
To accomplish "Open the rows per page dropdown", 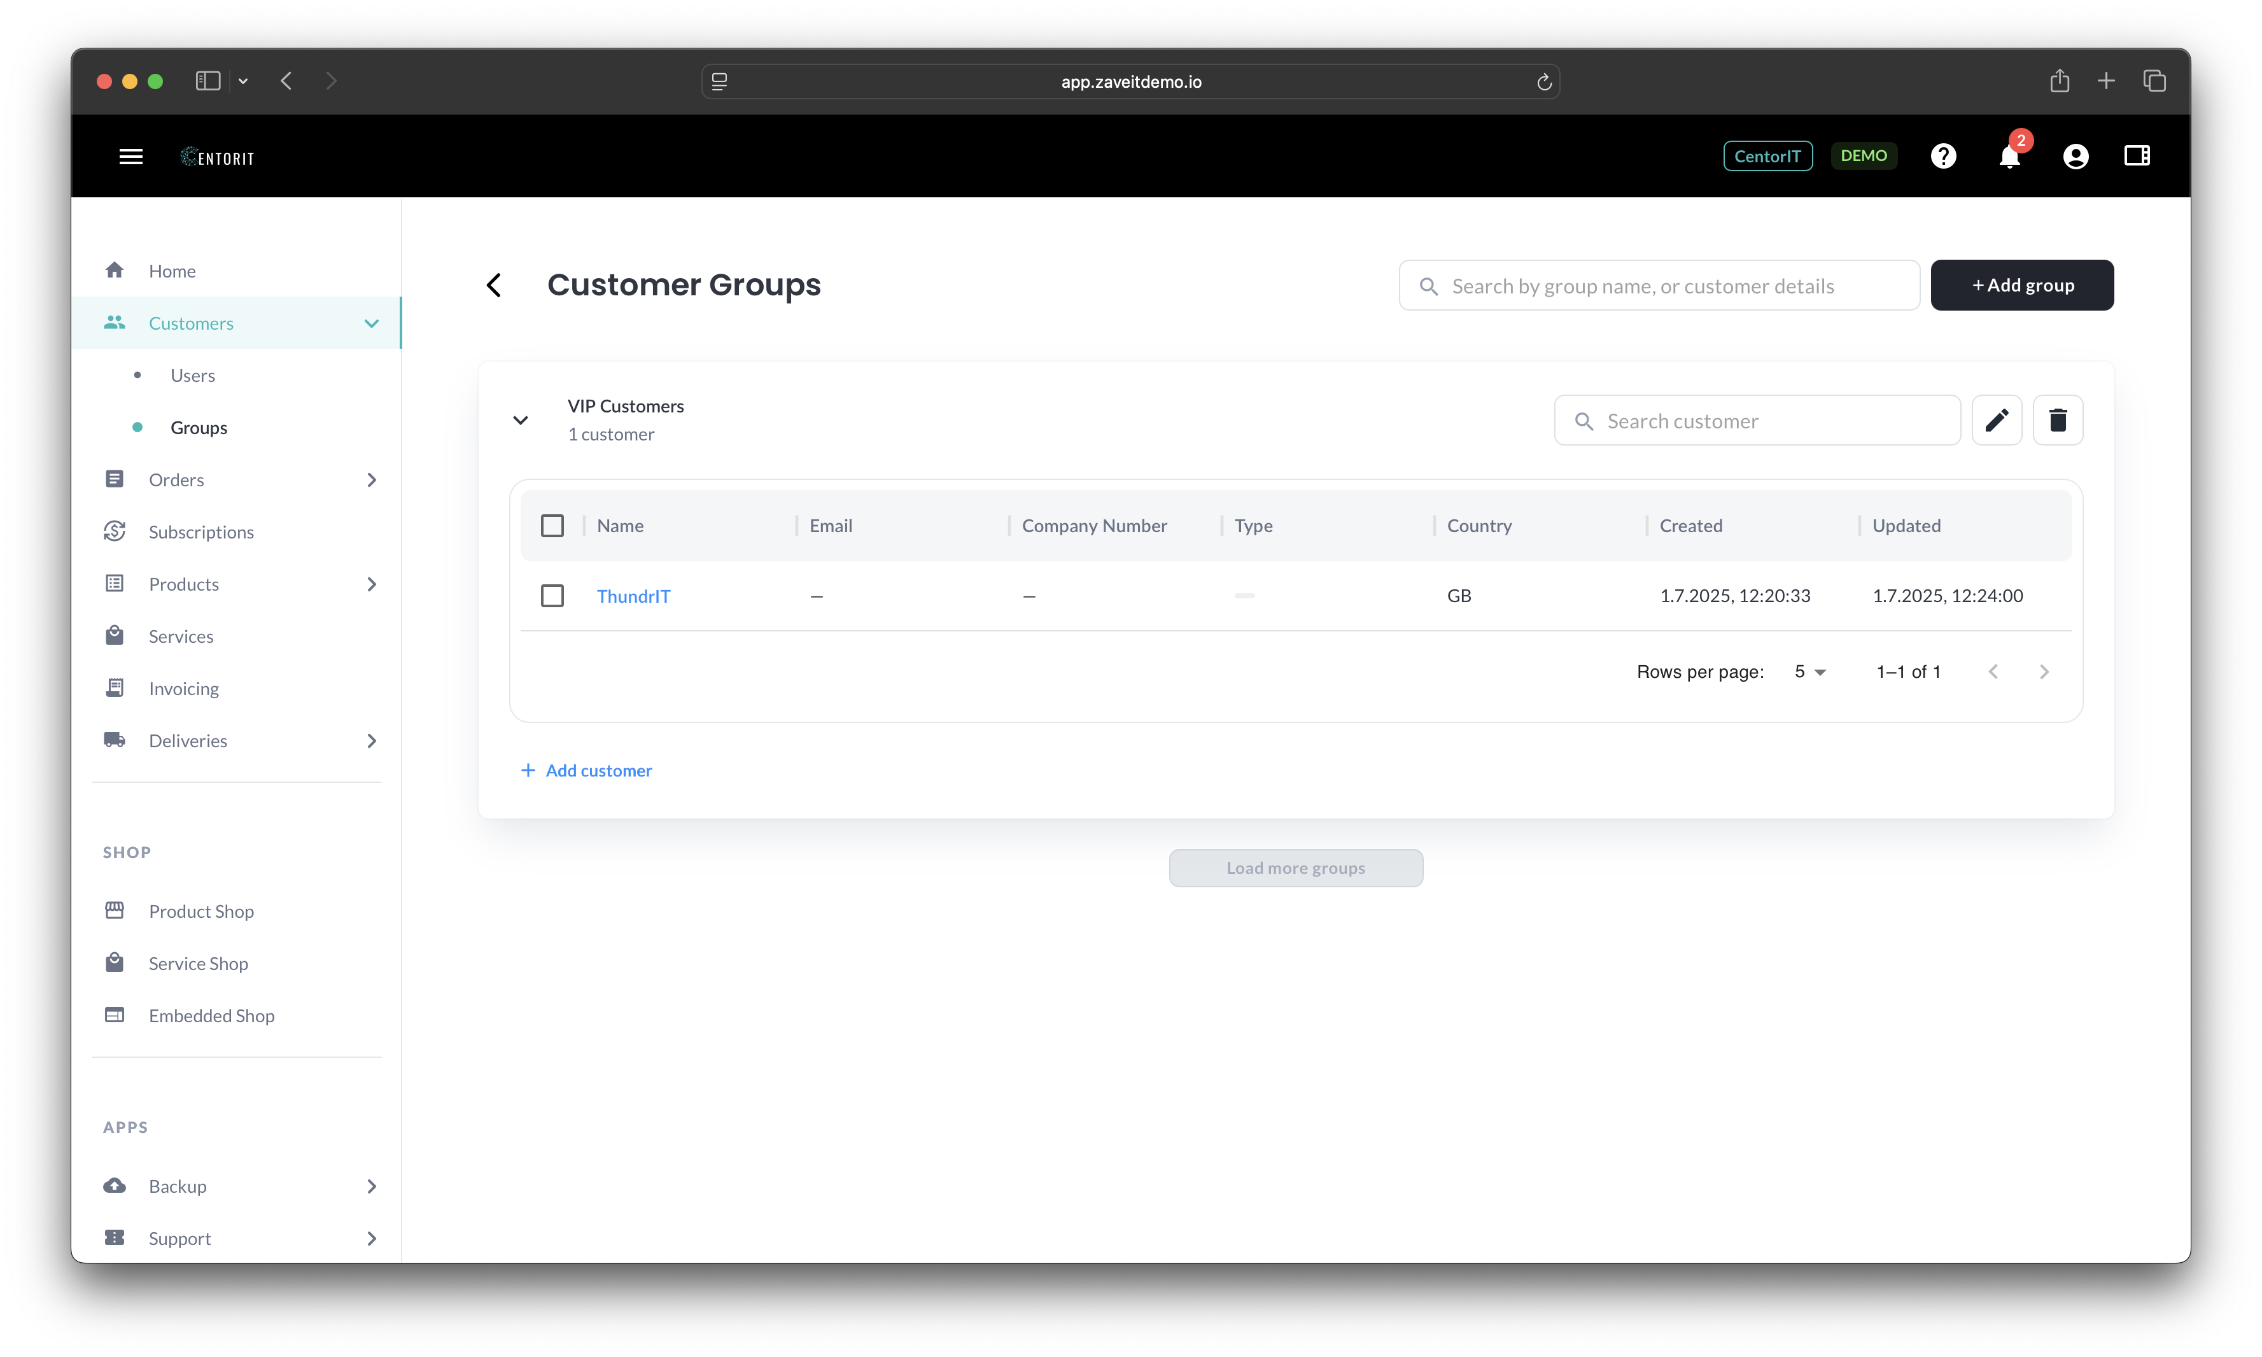I will click(1809, 672).
